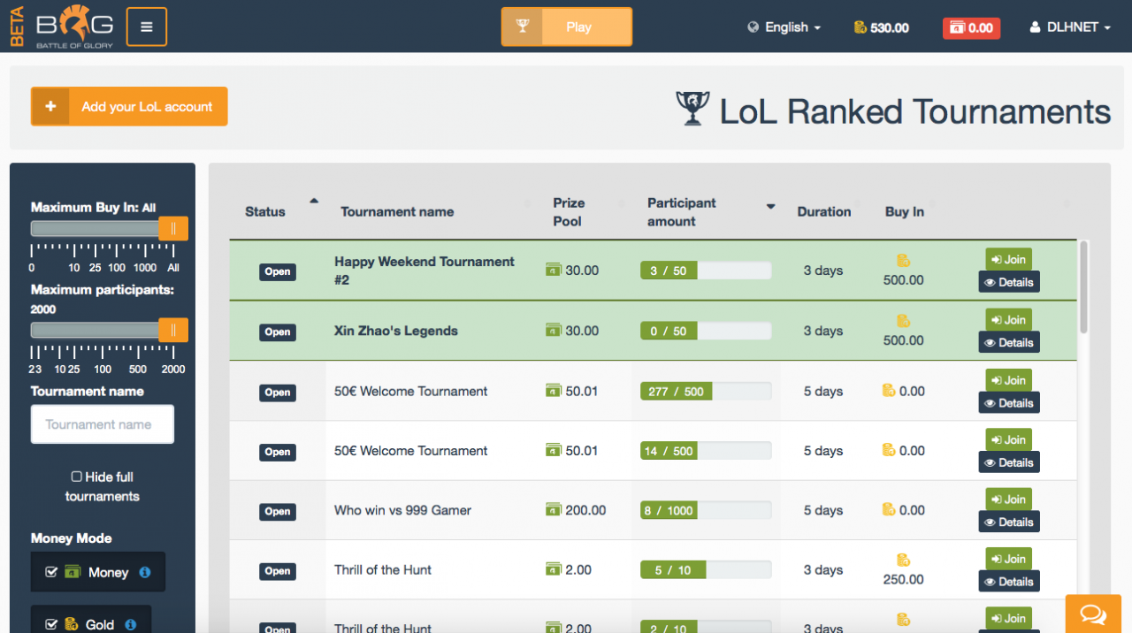Click money icon beside 200.00 prize pool
The image size is (1132, 633).
coord(554,510)
